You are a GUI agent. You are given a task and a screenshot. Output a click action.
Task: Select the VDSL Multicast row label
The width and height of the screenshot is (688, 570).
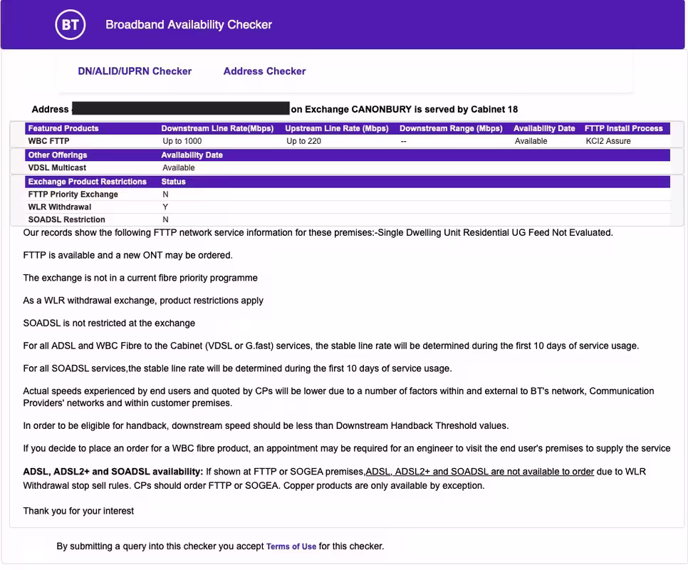point(57,167)
